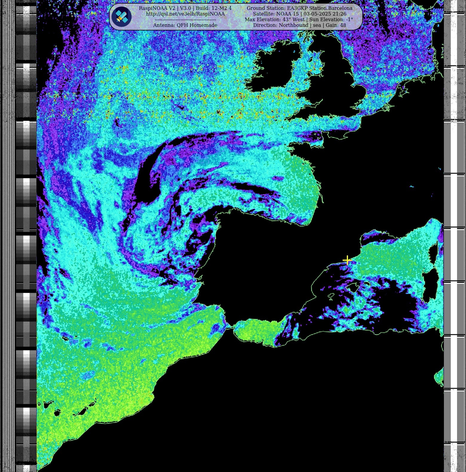This screenshot has width=466, height=472.
Task: Click the 'Ground Station: EA3GKP Station.Barcelona' text
Action: coord(300,8)
